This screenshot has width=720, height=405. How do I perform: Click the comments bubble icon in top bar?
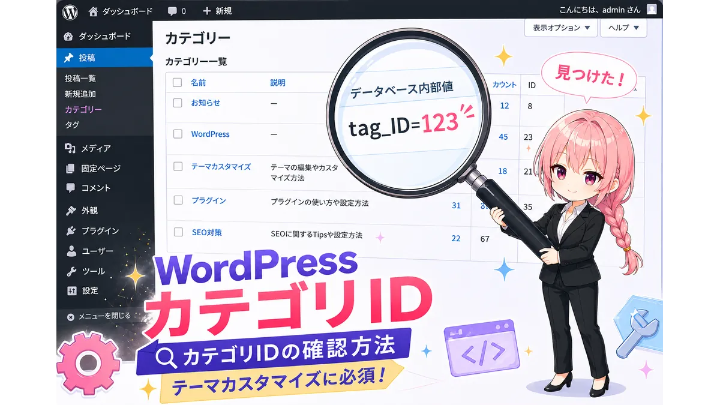[x=173, y=11]
